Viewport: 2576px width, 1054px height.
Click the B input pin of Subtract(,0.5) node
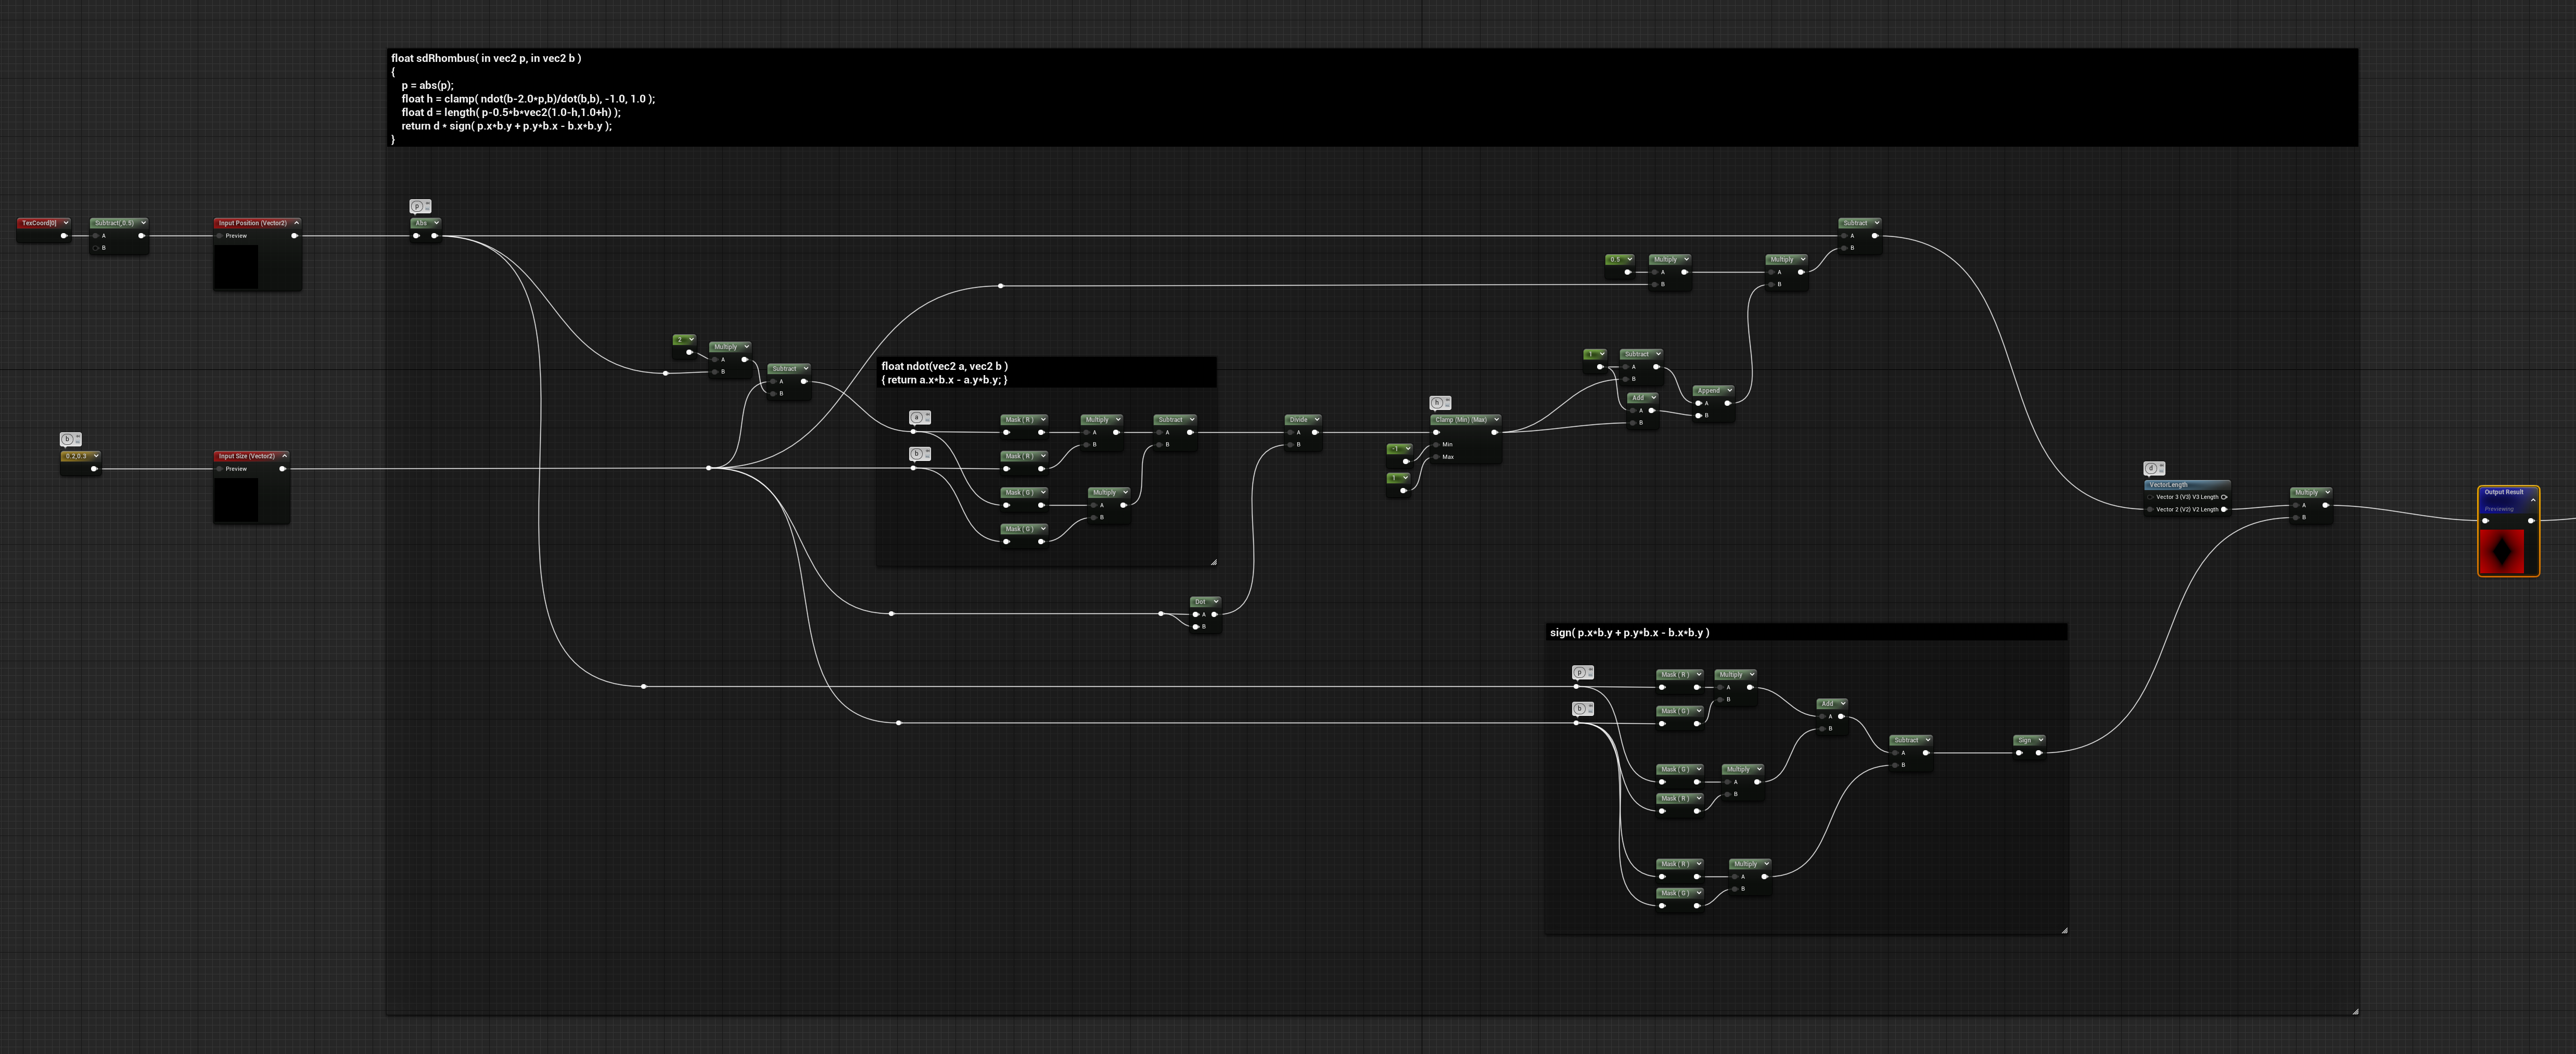(96, 248)
